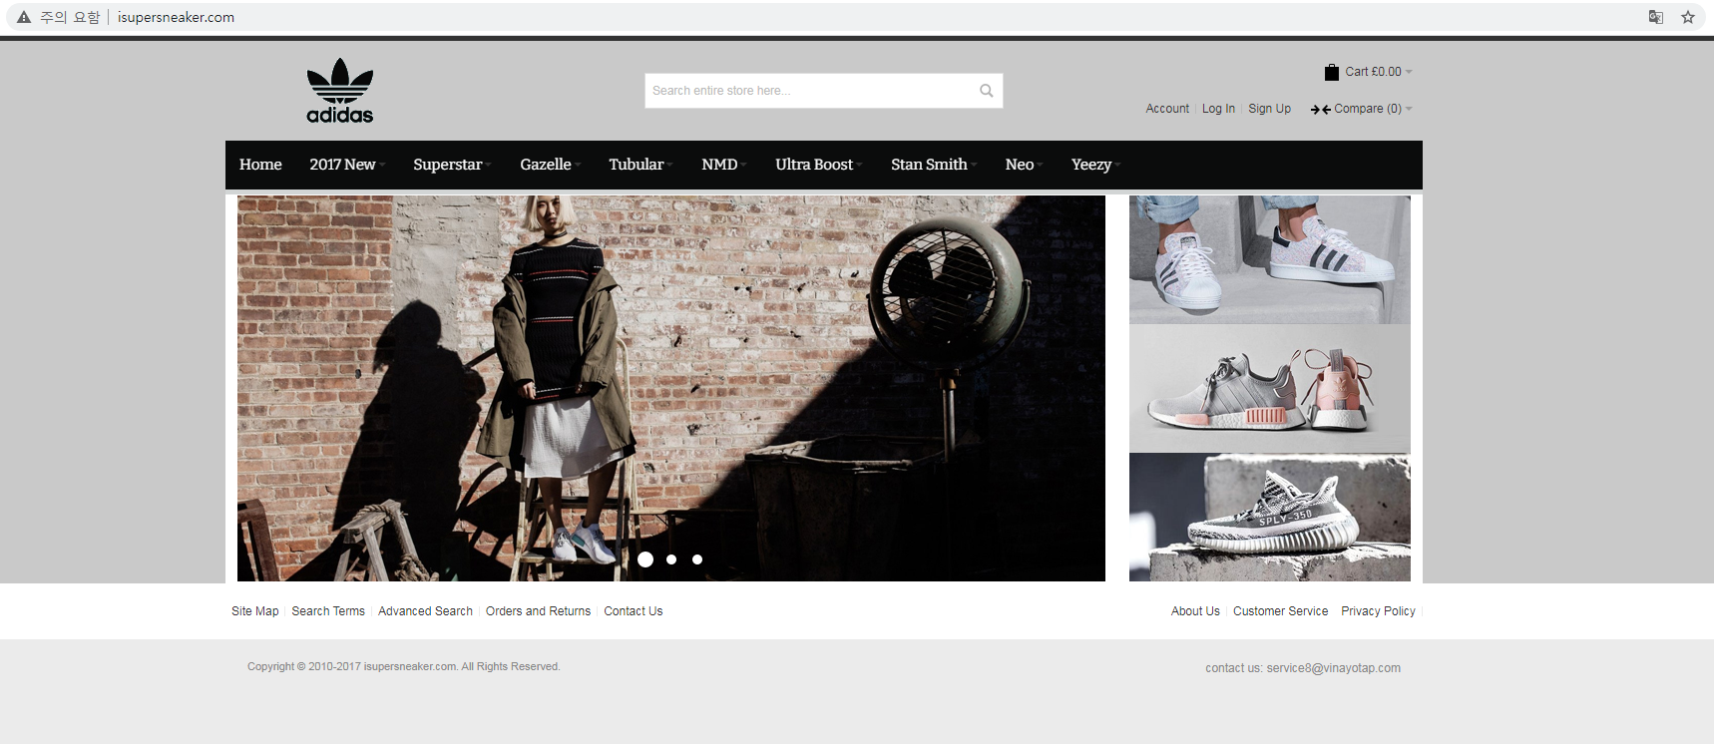Viewport: 1714px width, 744px height.
Task: Open the Account link
Action: click(1167, 109)
